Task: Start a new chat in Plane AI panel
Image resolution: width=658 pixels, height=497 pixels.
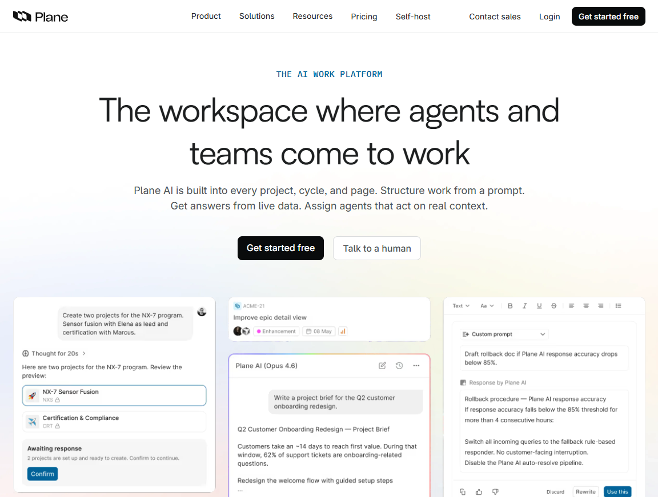Action: click(x=382, y=366)
